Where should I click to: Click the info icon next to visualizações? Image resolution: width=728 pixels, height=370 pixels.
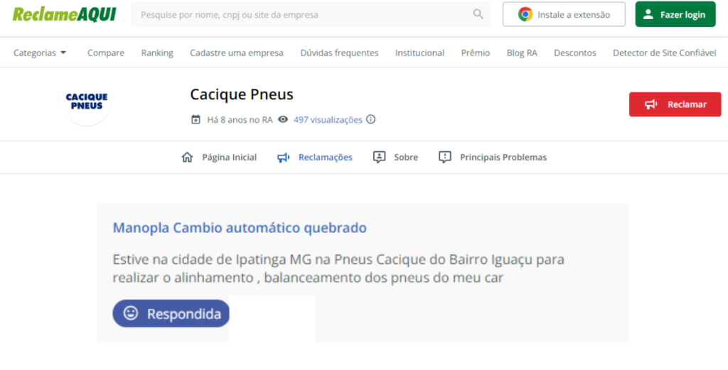(x=370, y=119)
